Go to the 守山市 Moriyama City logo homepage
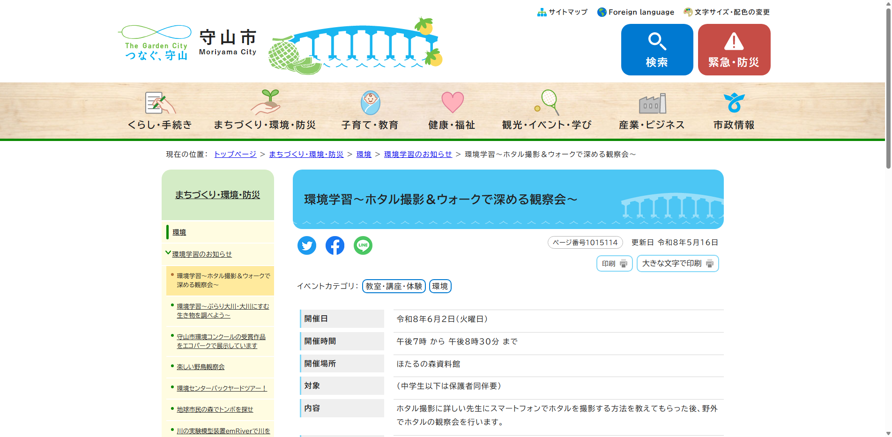This screenshot has height=437, width=892. point(228,42)
